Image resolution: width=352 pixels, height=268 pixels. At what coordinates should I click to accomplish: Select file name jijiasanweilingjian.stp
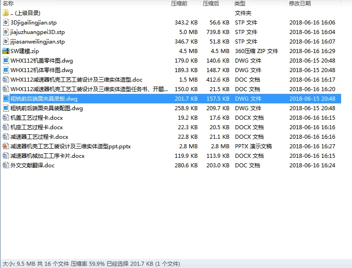(x=38, y=42)
